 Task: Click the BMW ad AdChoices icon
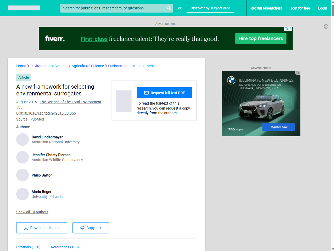point(298,73)
